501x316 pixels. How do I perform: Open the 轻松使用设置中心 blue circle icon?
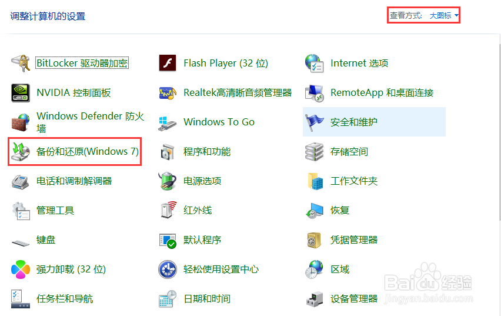coord(168,270)
